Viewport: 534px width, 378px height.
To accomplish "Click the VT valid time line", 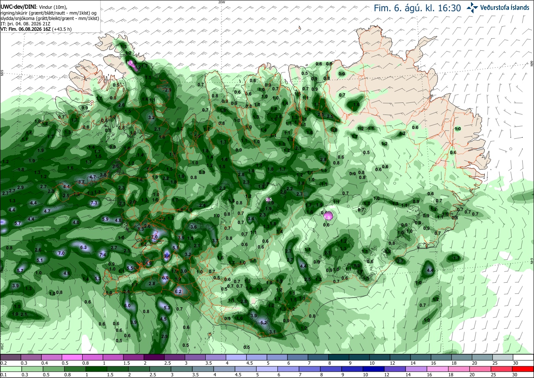I will click(36, 29).
